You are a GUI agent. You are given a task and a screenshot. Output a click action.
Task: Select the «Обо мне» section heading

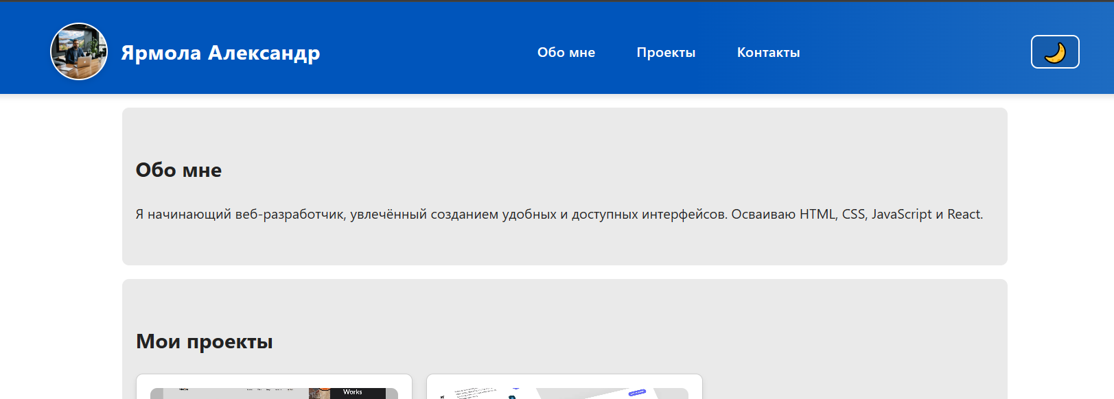point(178,170)
